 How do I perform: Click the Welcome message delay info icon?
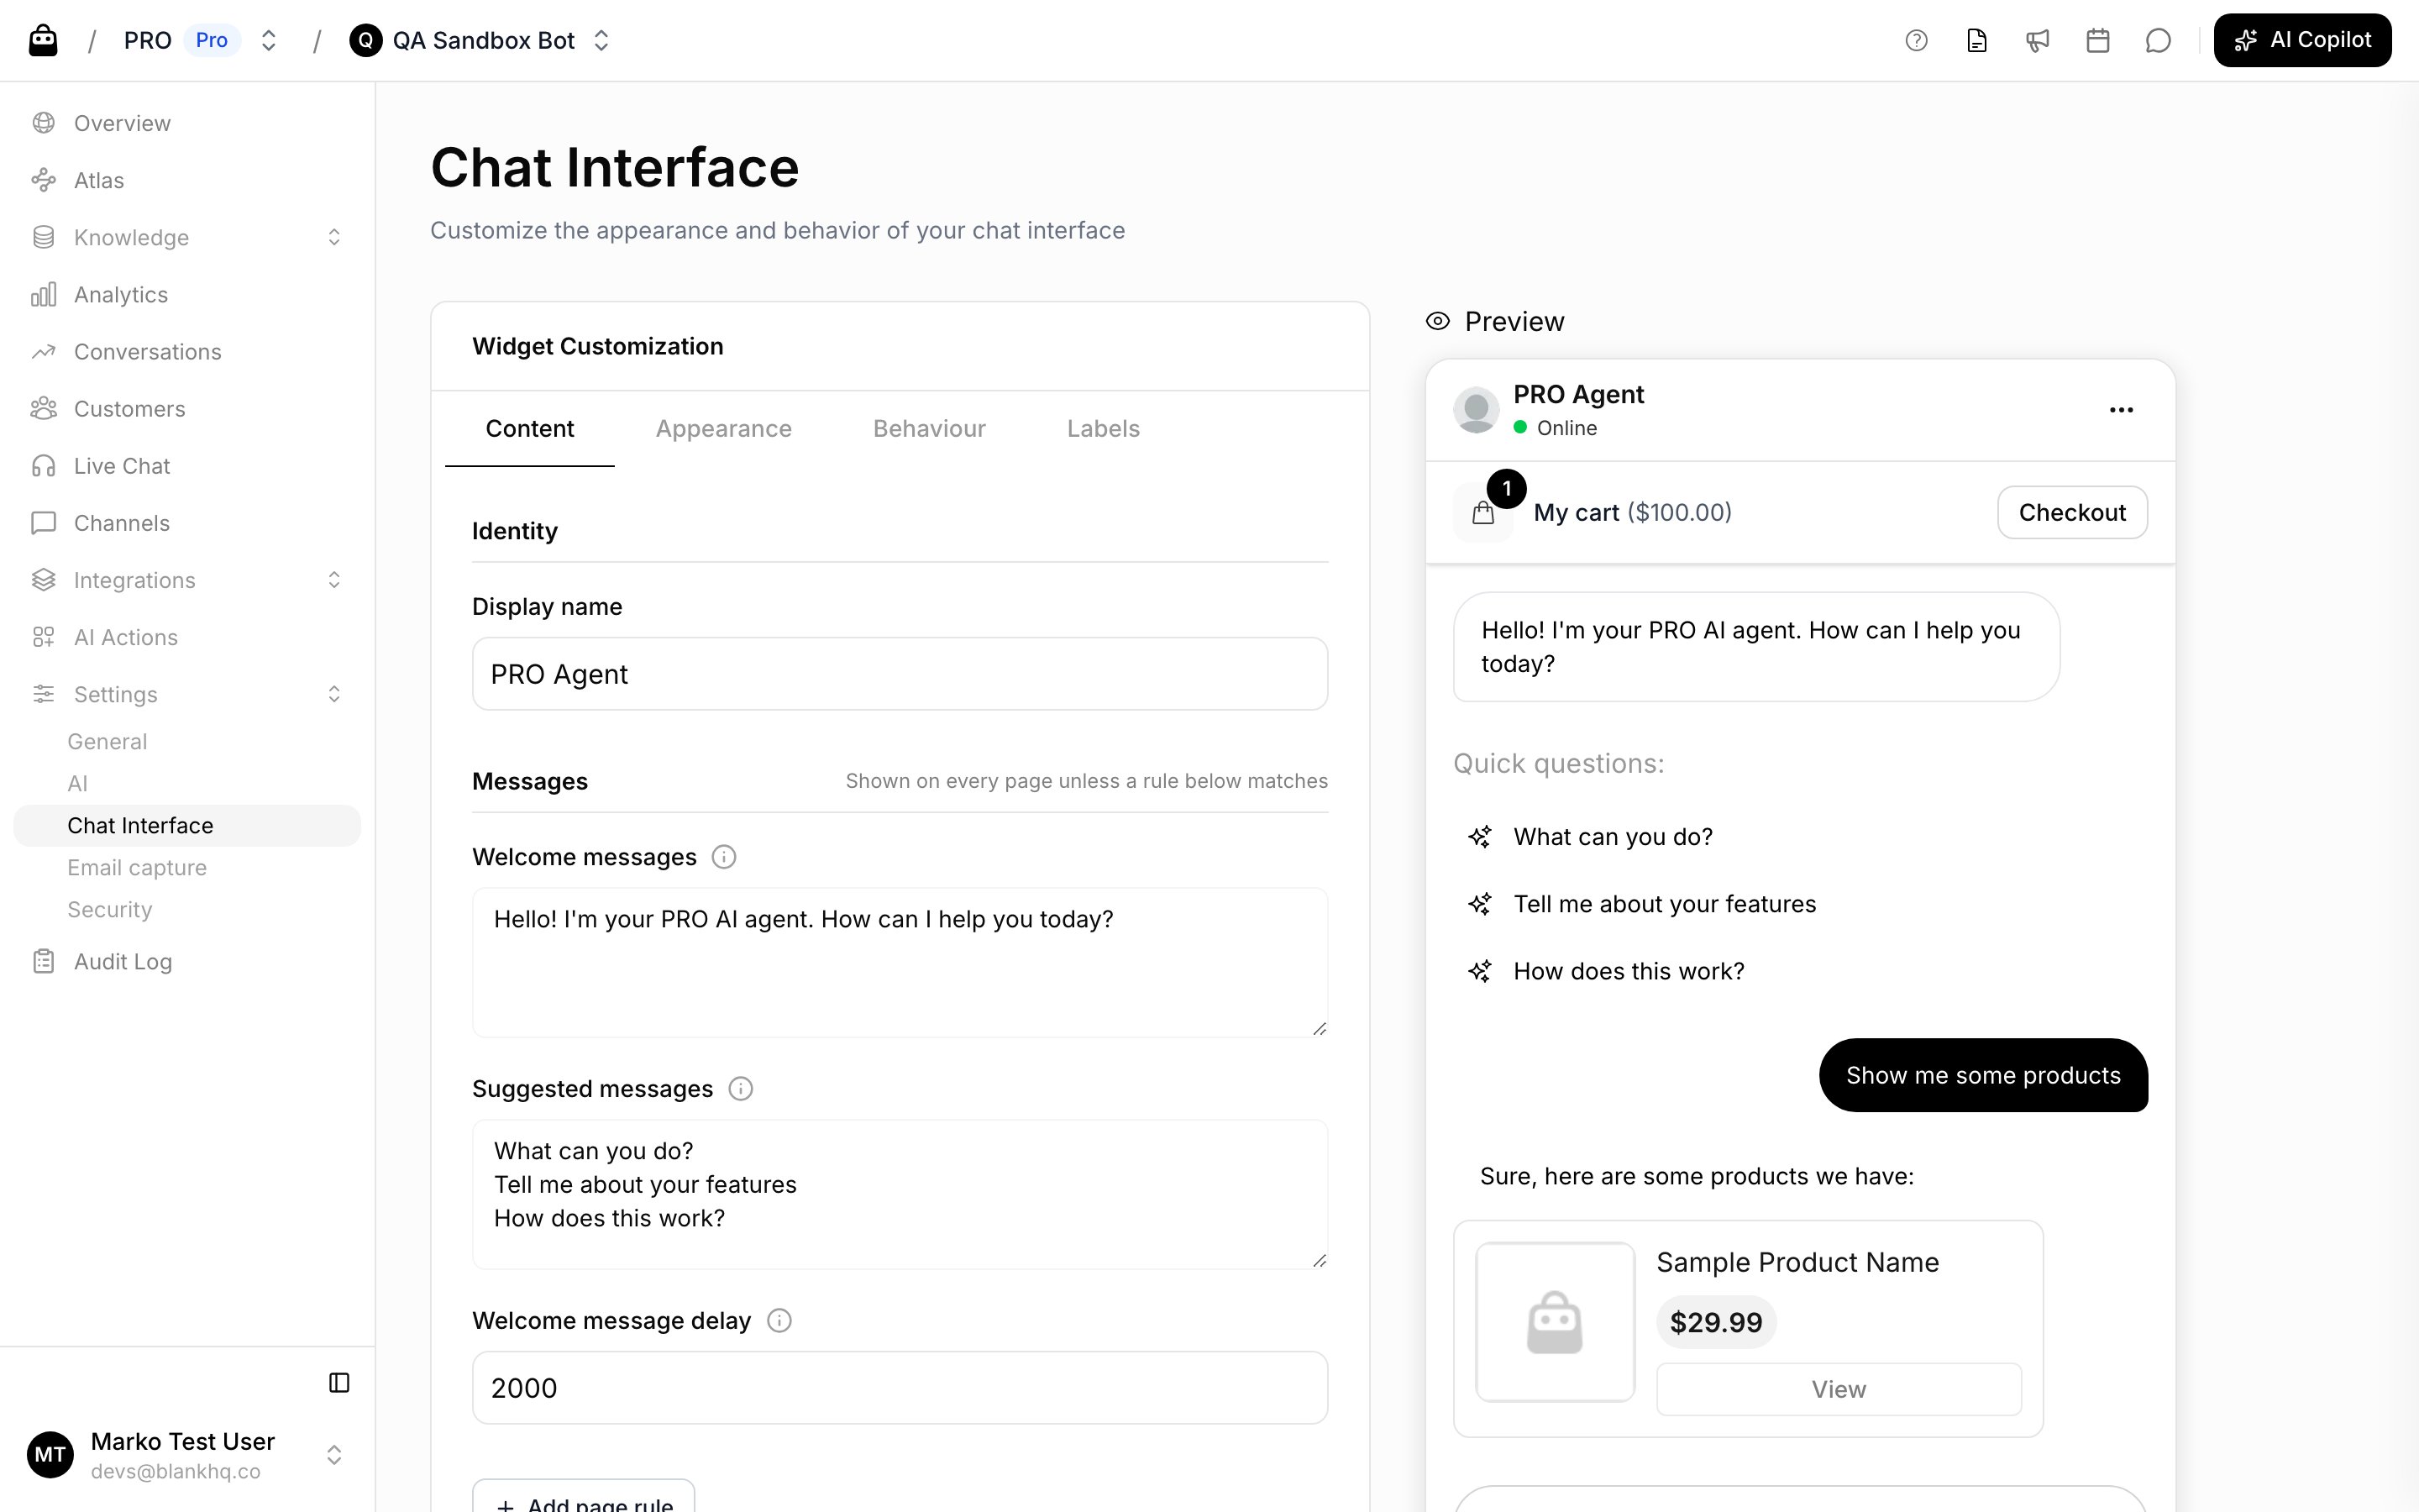pyautogui.click(x=779, y=1321)
